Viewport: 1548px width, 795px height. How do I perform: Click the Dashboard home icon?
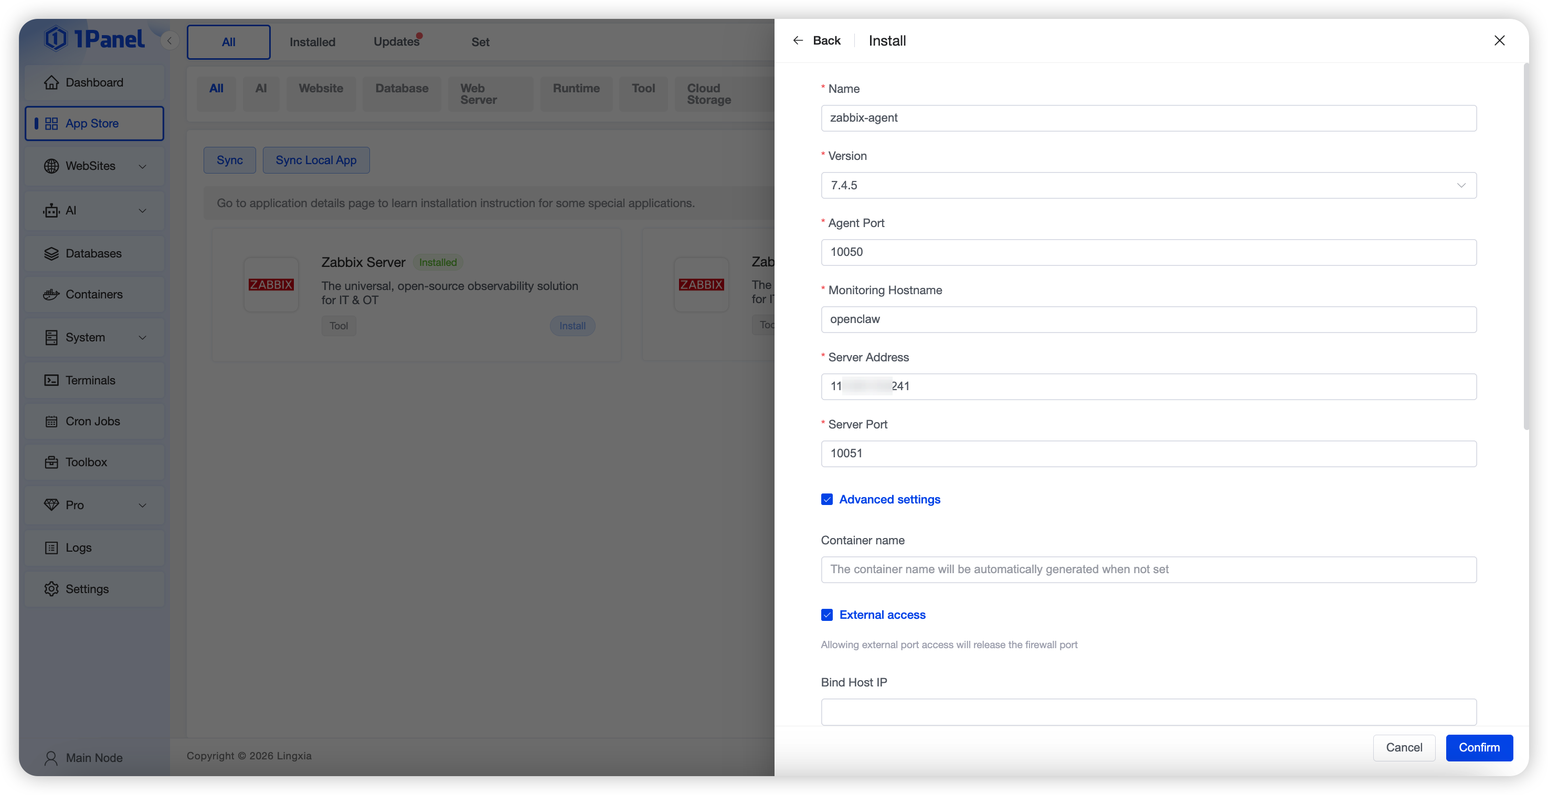tap(51, 82)
